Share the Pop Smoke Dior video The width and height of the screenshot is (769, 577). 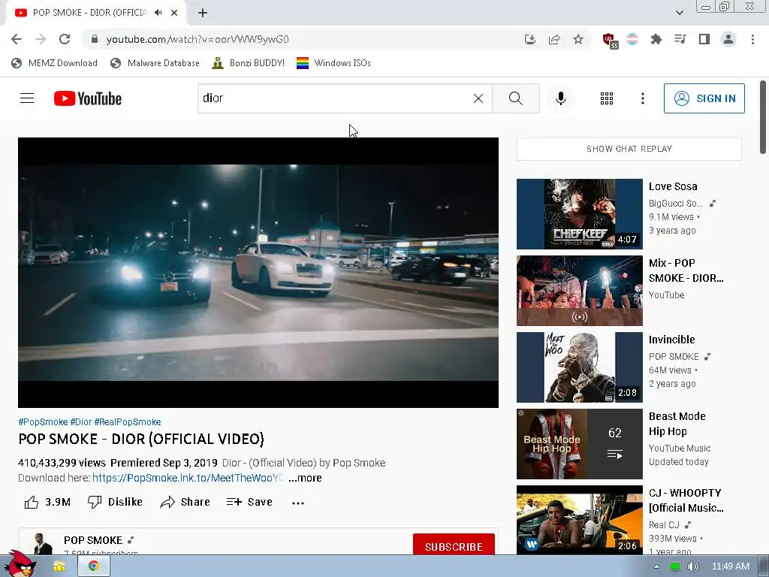[185, 502]
